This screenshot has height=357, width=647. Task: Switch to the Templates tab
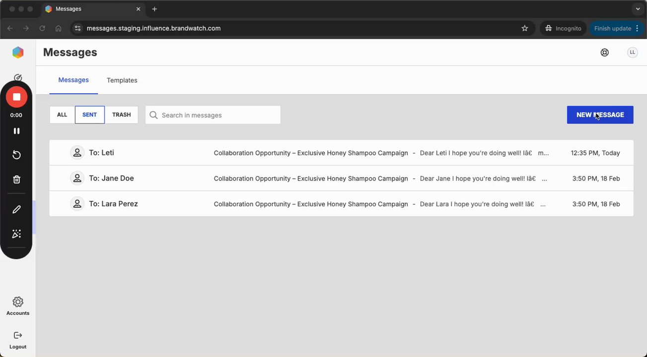pos(122,80)
